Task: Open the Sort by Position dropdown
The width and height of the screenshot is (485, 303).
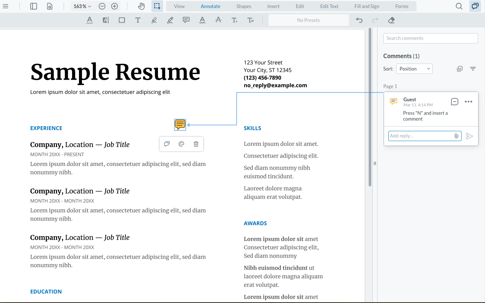Action: (x=414, y=68)
